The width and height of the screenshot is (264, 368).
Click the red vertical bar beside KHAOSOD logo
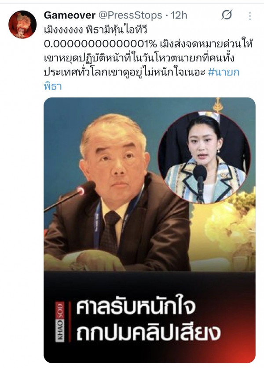tap(70, 322)
